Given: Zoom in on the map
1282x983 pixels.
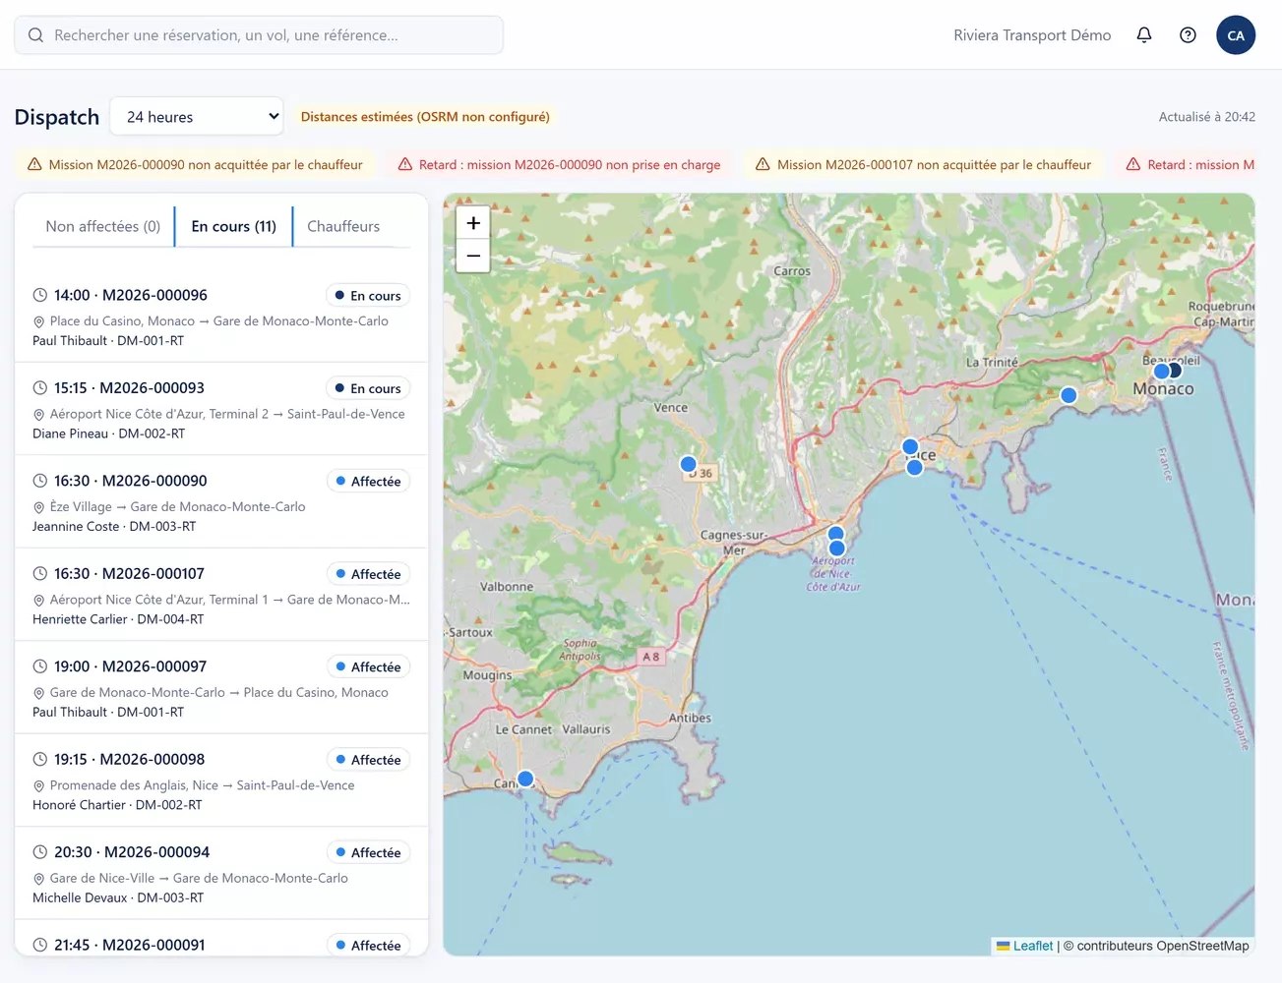Looking at the screenshot, I should [473, 223].
